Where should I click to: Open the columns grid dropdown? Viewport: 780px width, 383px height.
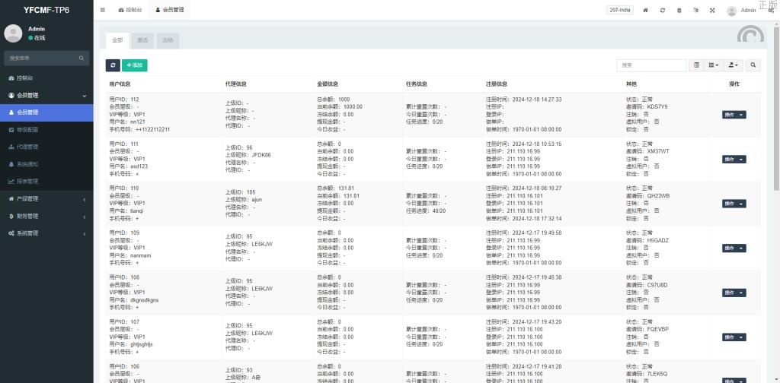714,65
